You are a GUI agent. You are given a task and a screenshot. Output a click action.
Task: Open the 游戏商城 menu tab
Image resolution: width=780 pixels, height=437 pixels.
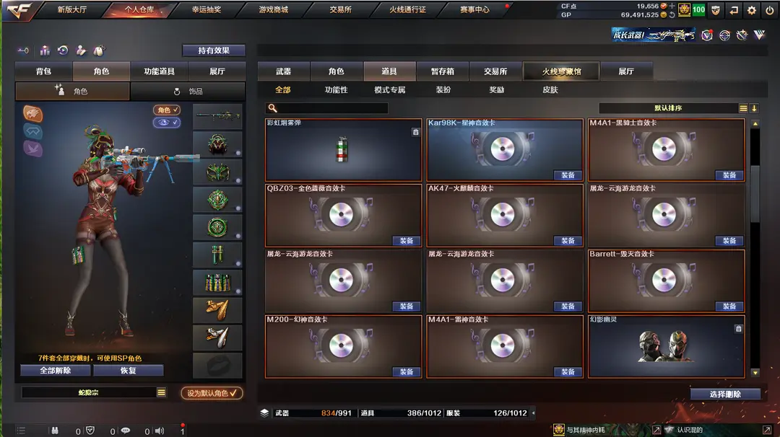273,9
